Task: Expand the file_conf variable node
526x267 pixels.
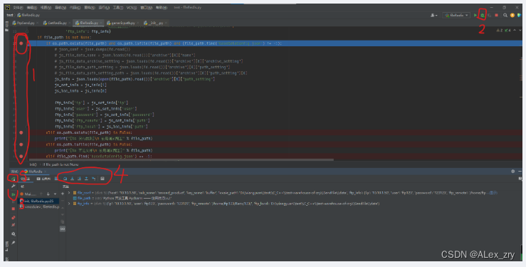Action: click(x=69, y=192)
